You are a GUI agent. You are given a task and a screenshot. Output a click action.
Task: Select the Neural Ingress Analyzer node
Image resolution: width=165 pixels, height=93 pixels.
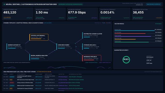pos(39,57)
